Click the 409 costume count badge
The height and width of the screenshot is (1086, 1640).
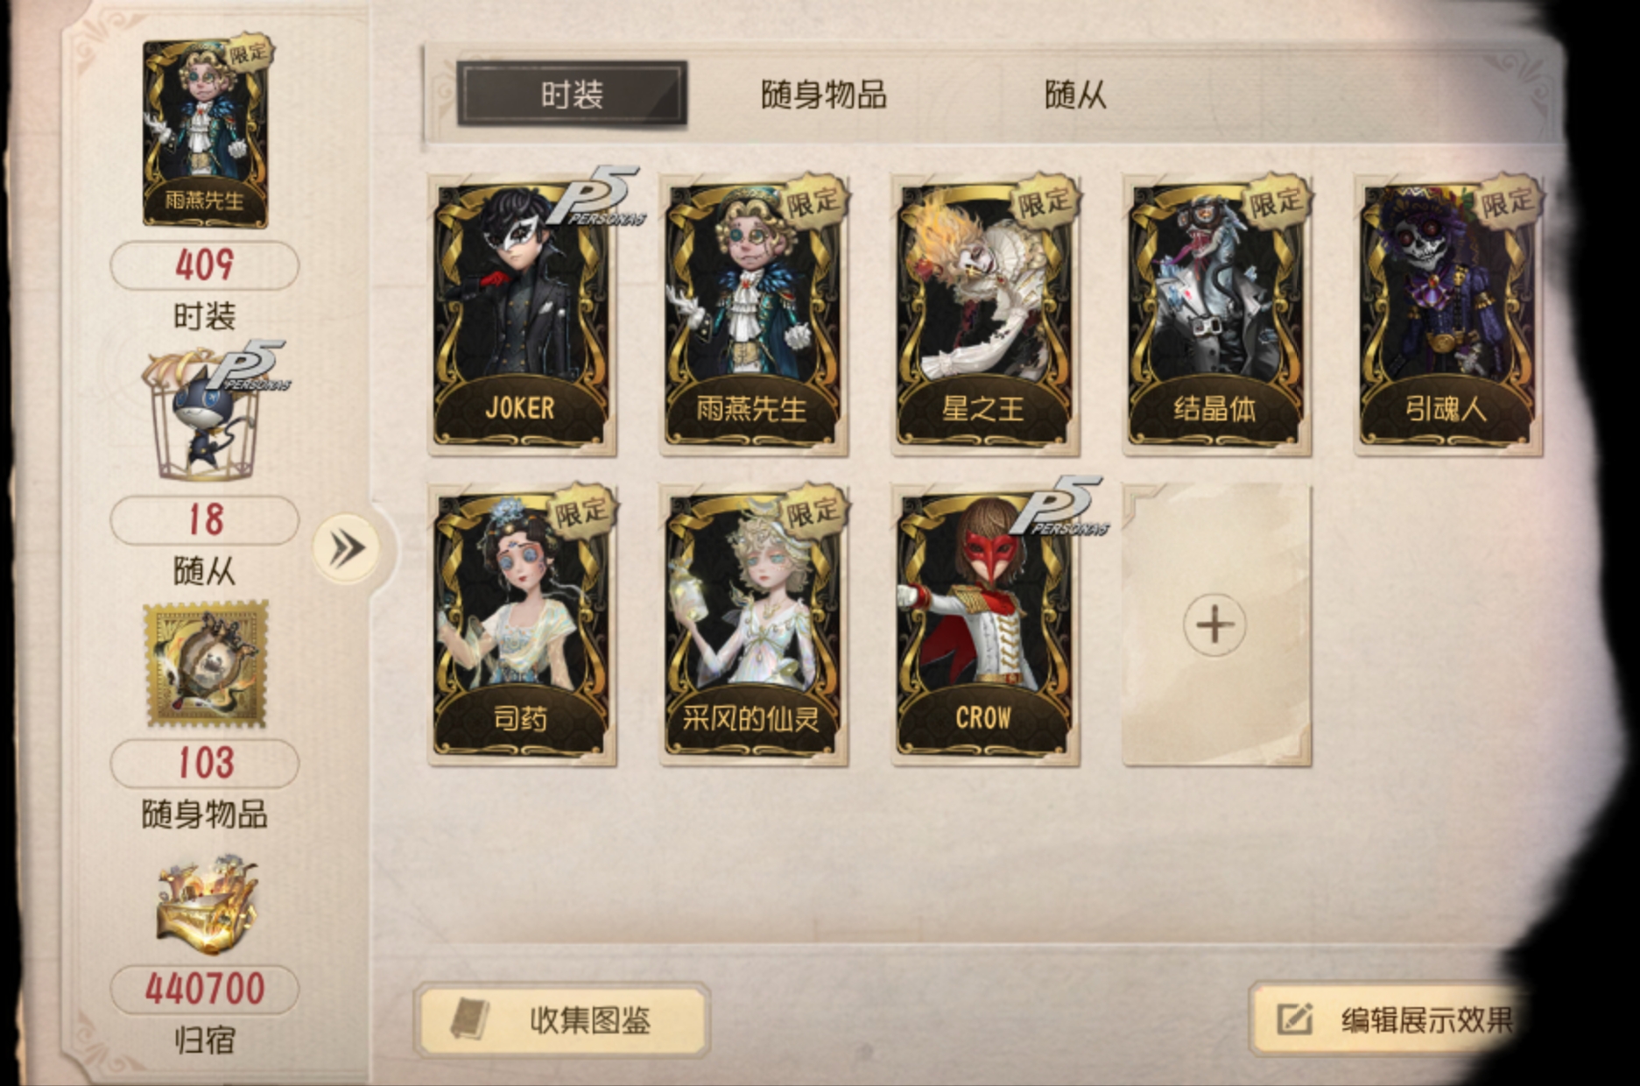(205, 264)
